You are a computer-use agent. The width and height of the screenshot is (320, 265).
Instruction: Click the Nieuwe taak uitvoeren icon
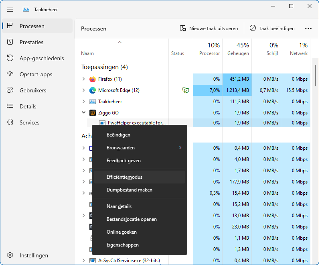(182, 28)
